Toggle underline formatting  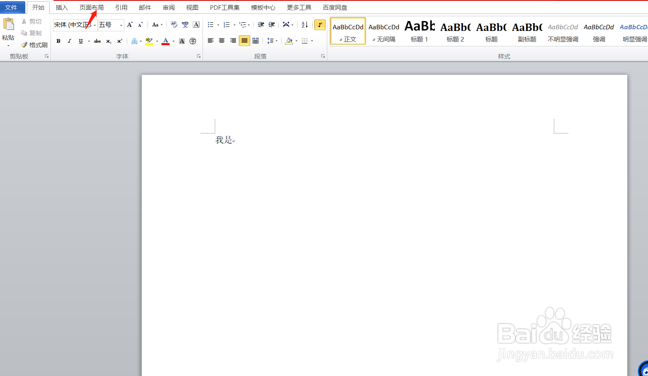[x=81, y=41]
